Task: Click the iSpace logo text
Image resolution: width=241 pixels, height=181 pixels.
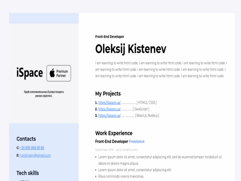Action: (29, 73)
